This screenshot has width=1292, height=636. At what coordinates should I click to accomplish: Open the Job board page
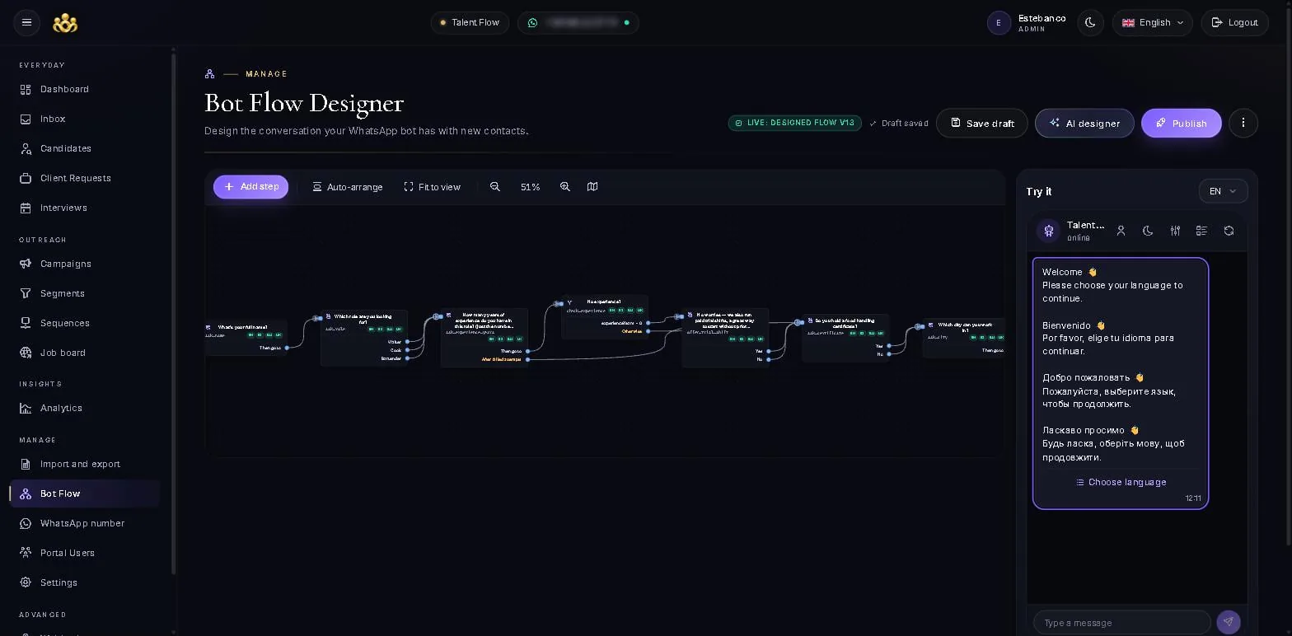[85, 353]
